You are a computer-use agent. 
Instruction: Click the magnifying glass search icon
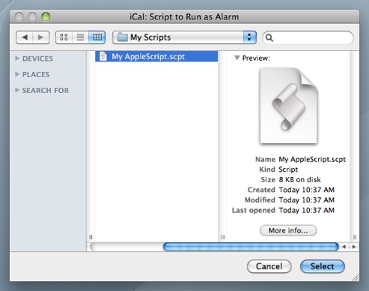coord(269,37)
